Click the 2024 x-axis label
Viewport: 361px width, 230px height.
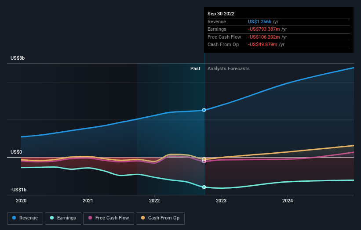tap(288, 201)
